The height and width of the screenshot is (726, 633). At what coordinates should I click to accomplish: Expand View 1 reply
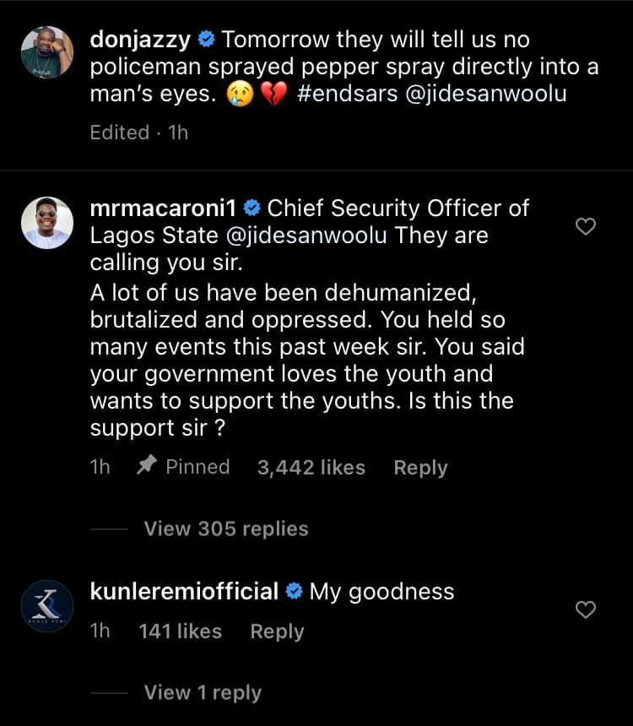click(x=203, y=692)
